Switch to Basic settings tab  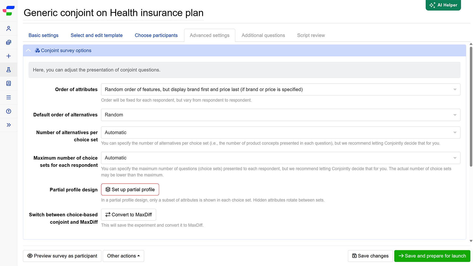click(43, 35)
